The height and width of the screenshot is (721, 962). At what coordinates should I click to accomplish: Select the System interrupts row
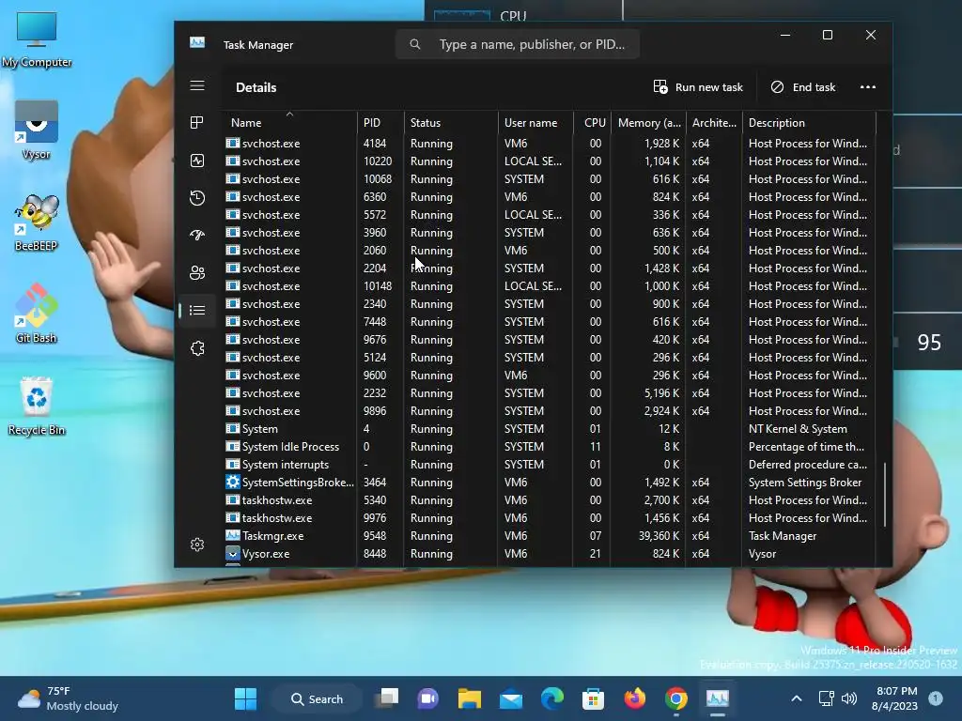[x=550, y=464]
